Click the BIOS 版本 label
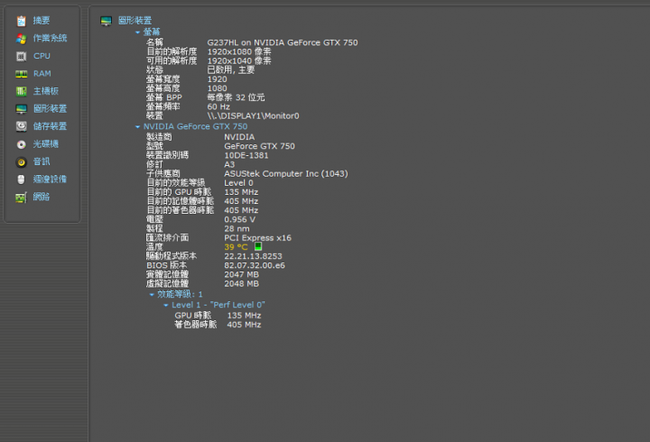650x442 pixels. pos(167,265)
